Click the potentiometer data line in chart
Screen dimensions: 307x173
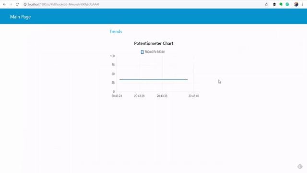click(153, 80)
